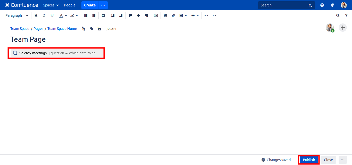Viewport: 352px width, 165px height.
Task: Insert files and images
Action: [x=165, y=15]
